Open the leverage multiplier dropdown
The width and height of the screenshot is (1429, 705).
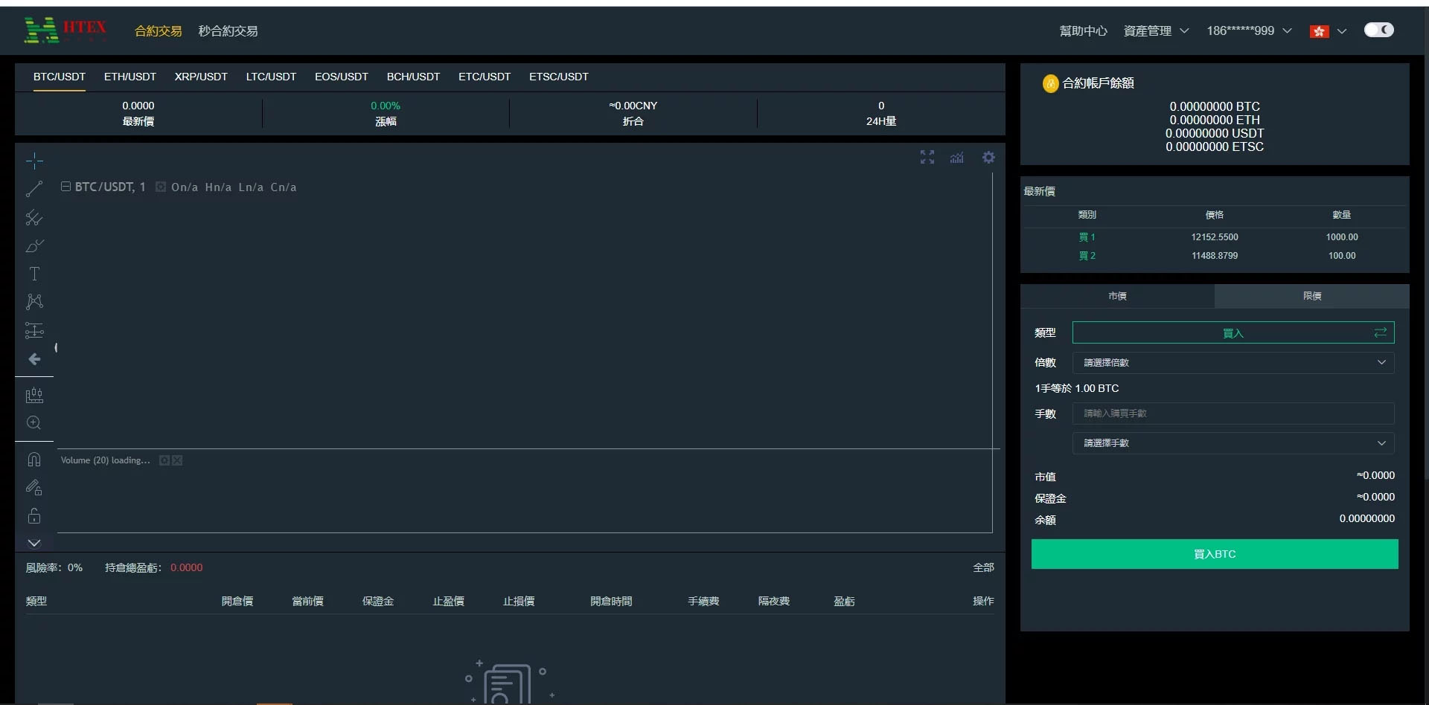point(1233,362)
